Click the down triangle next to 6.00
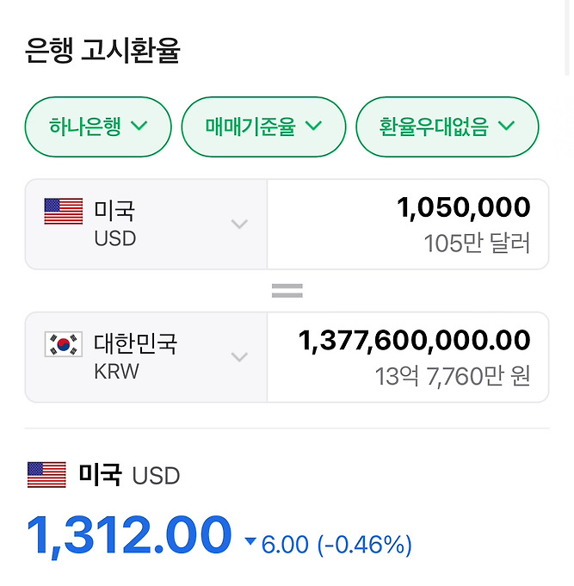The image size is (574, 586). [250, 540]
